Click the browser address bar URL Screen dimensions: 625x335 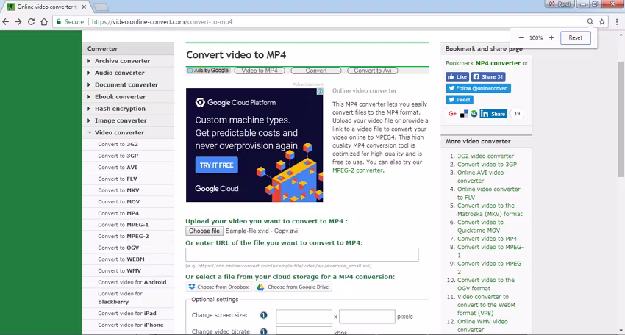pos(162,22)
